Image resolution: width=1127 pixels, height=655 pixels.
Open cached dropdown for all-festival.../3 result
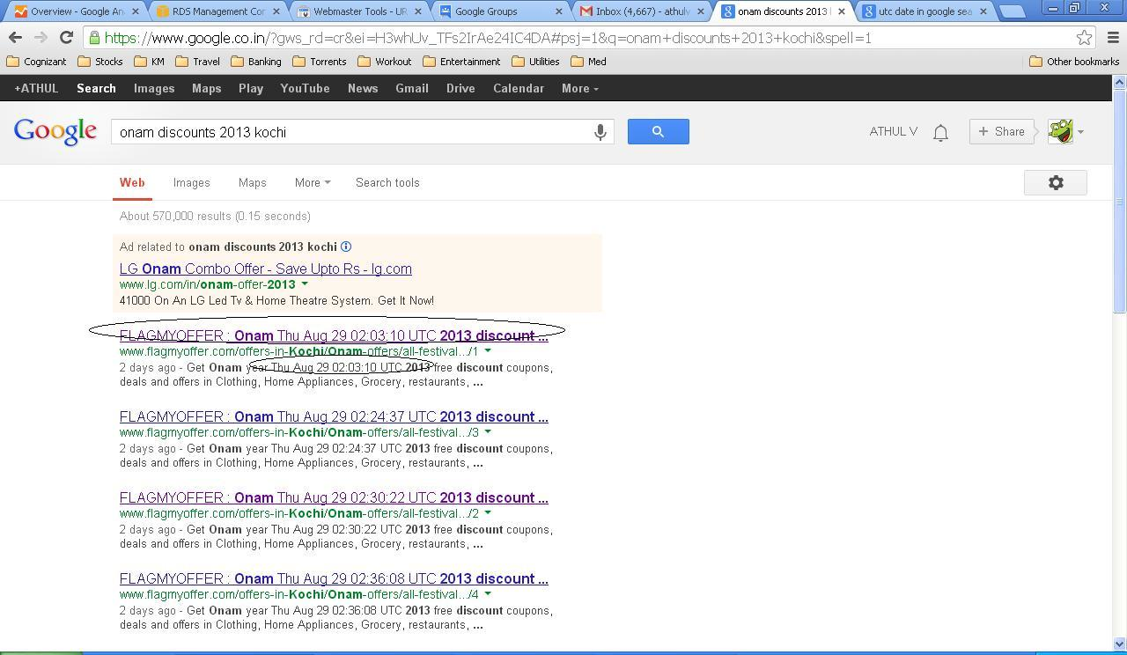point(488,432)
